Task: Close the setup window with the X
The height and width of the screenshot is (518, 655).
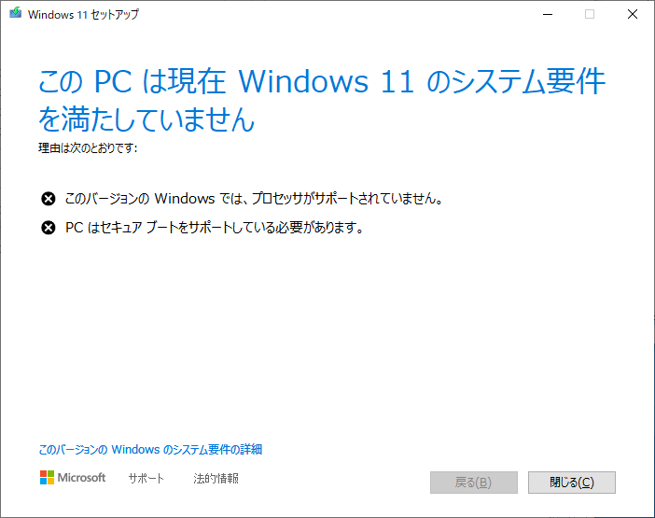Action: click(x=633, y=14)
